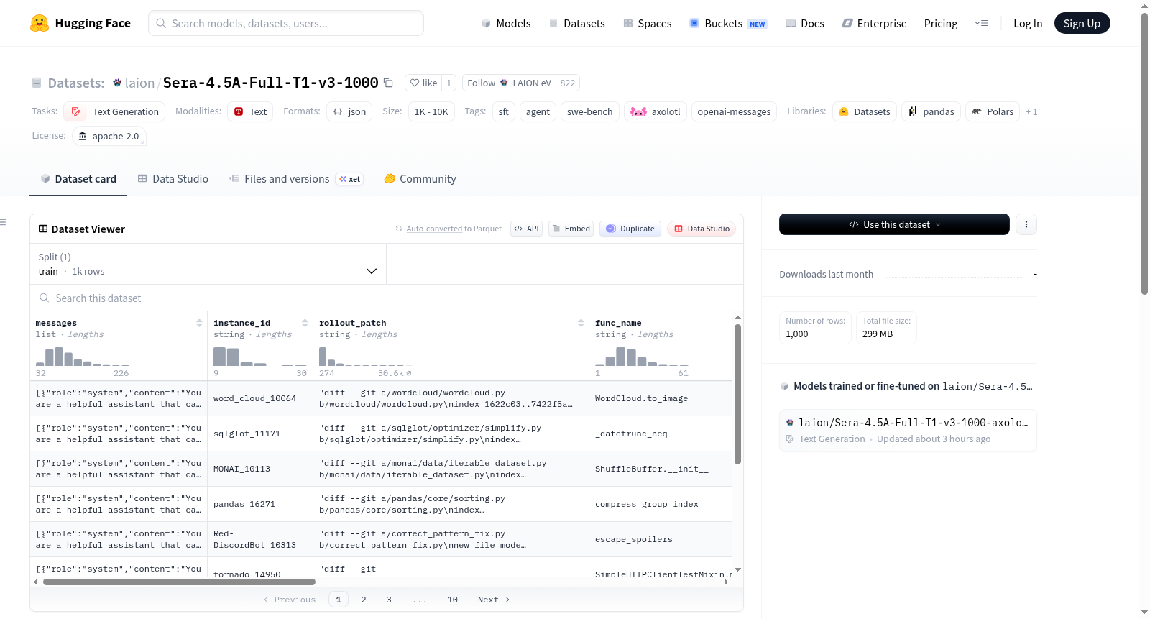The height and width of the screenshot is (619, 1150).
Task: Open the Spaces nav item
Action: (x=648, y=23)
